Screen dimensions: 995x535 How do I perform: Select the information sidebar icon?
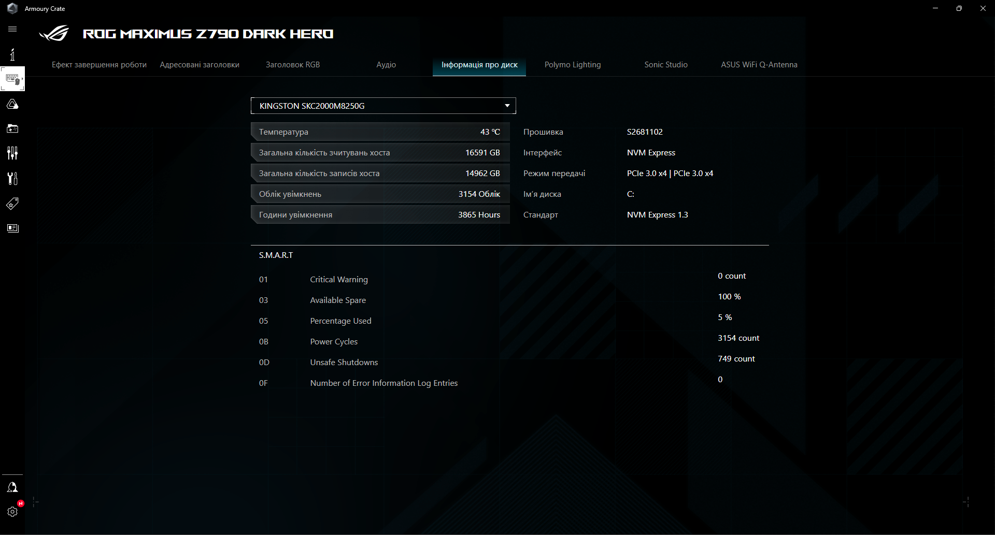point(12,54)
